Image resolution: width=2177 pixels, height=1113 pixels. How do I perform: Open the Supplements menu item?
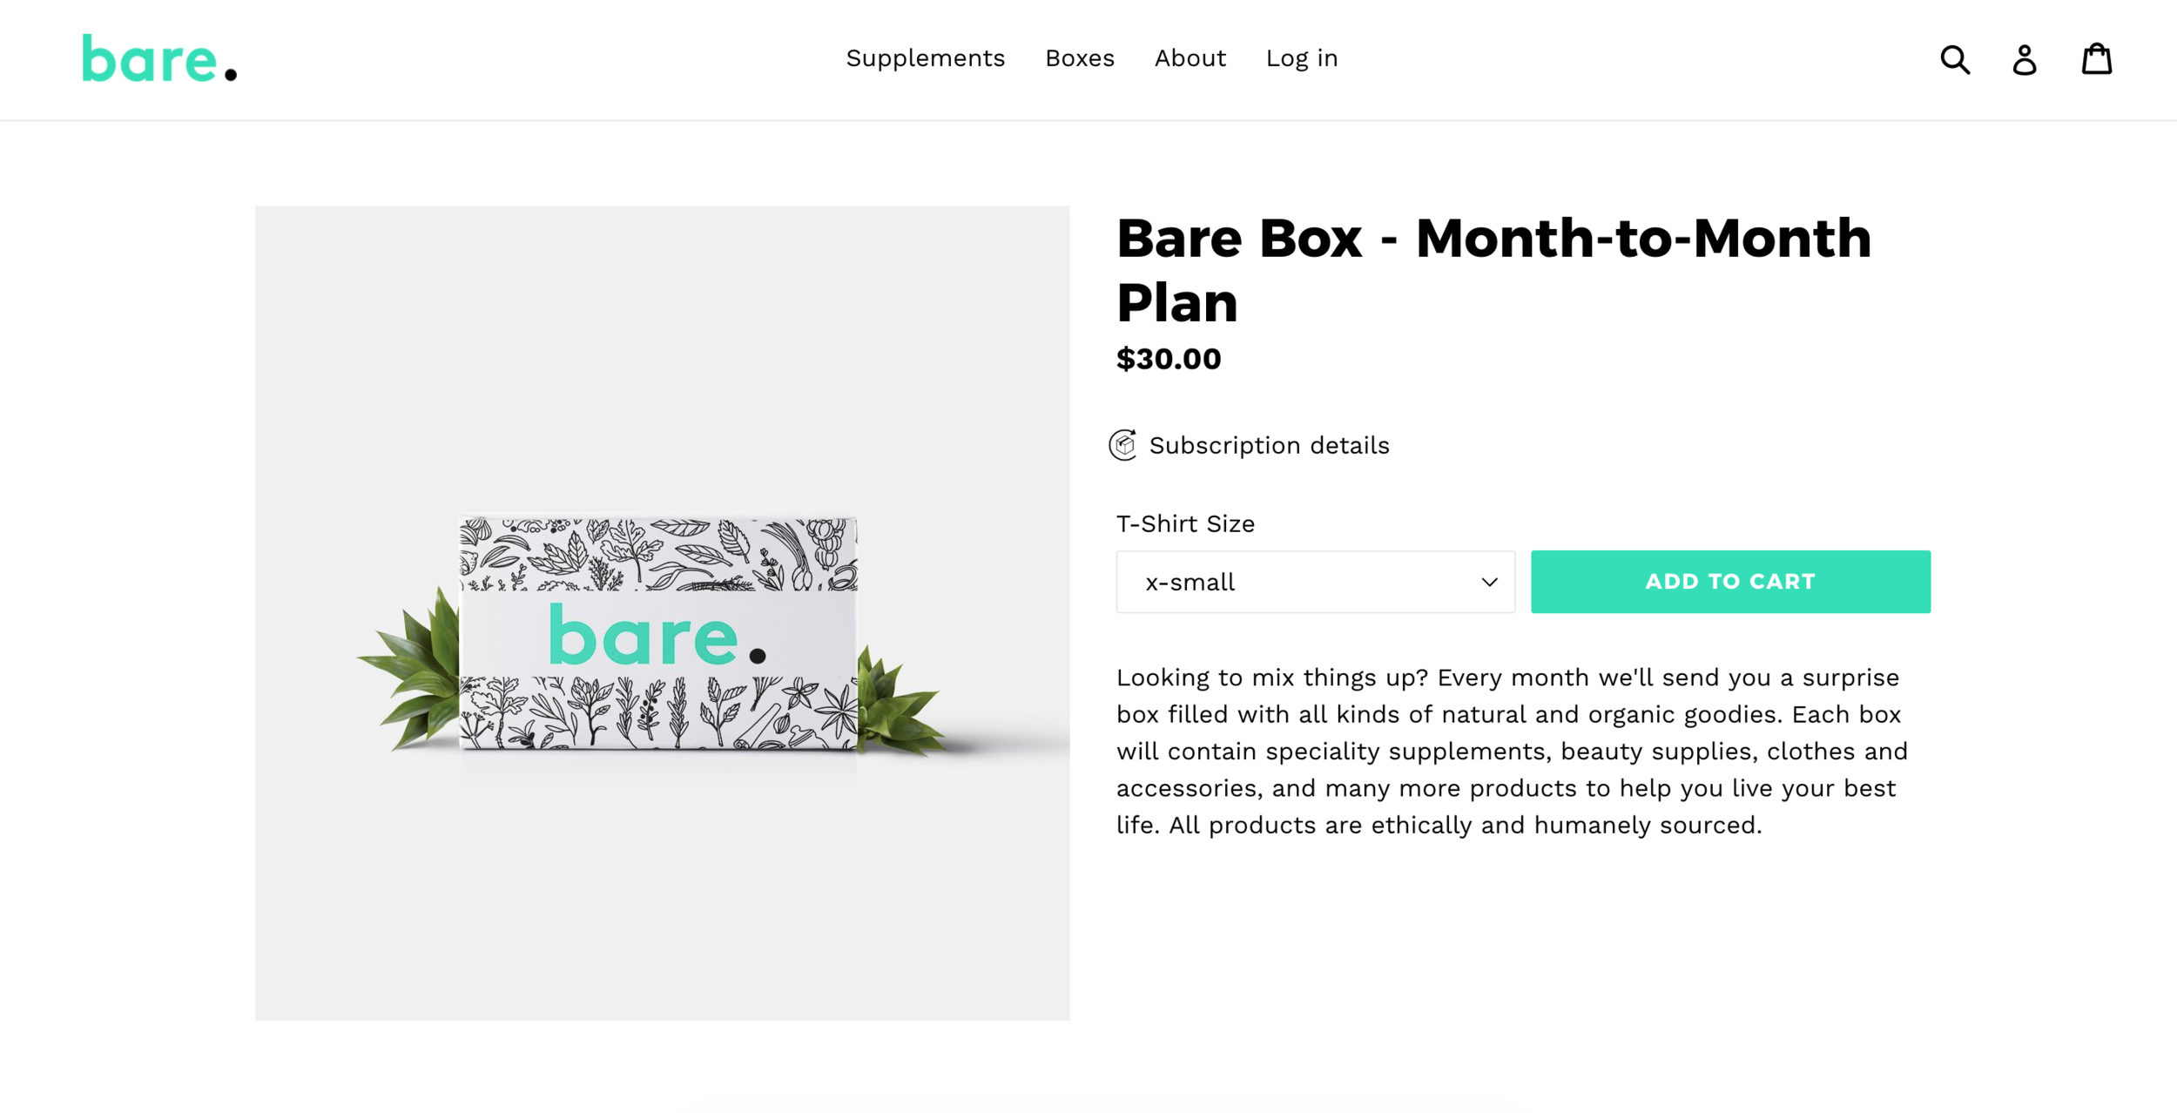click(926, 58)
